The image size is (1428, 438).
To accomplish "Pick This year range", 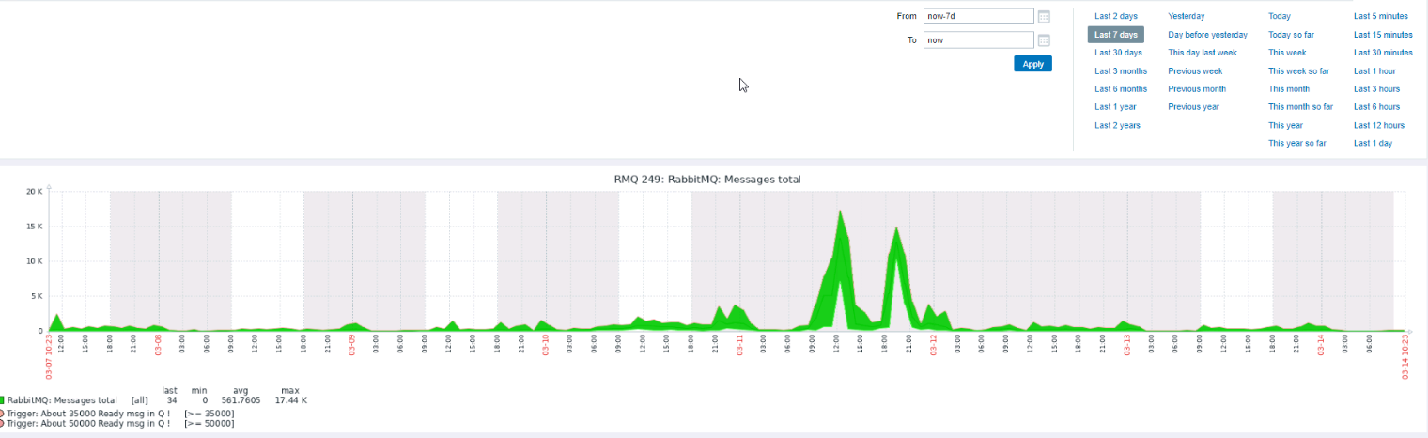I will click(x=1285, y=125).
